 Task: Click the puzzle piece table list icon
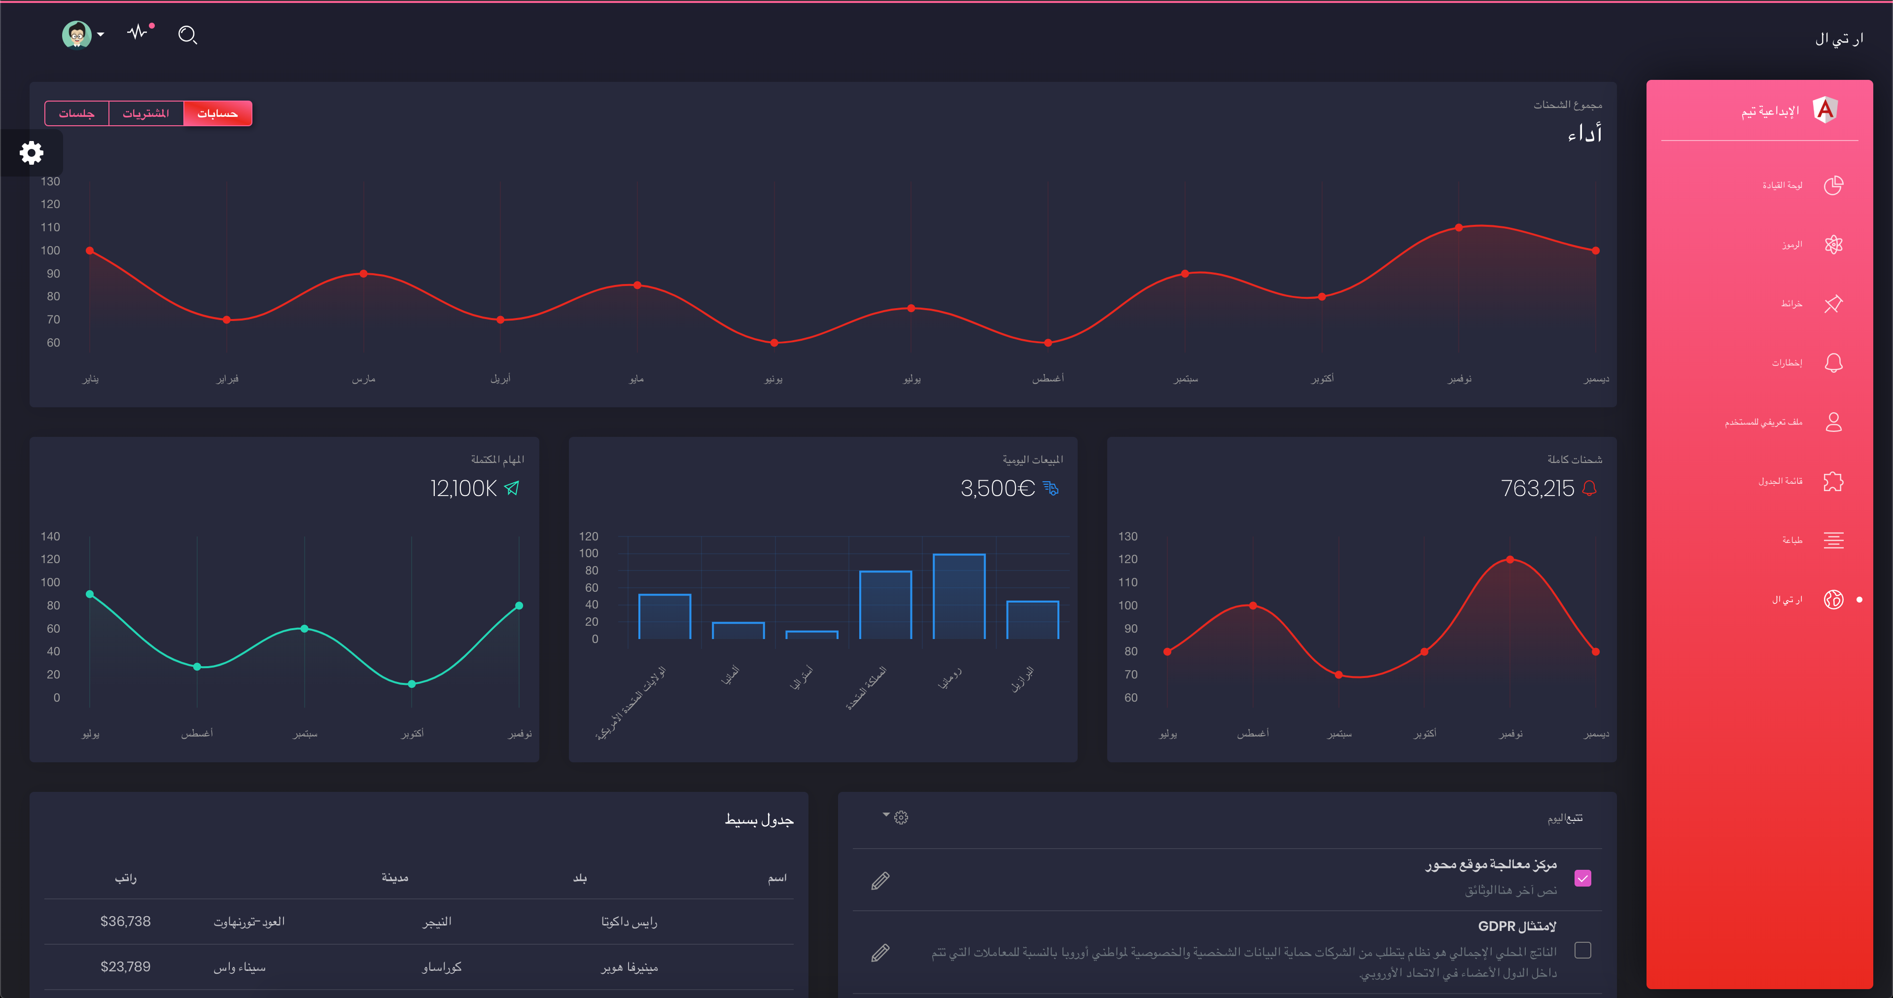[x=1833, y=481]
